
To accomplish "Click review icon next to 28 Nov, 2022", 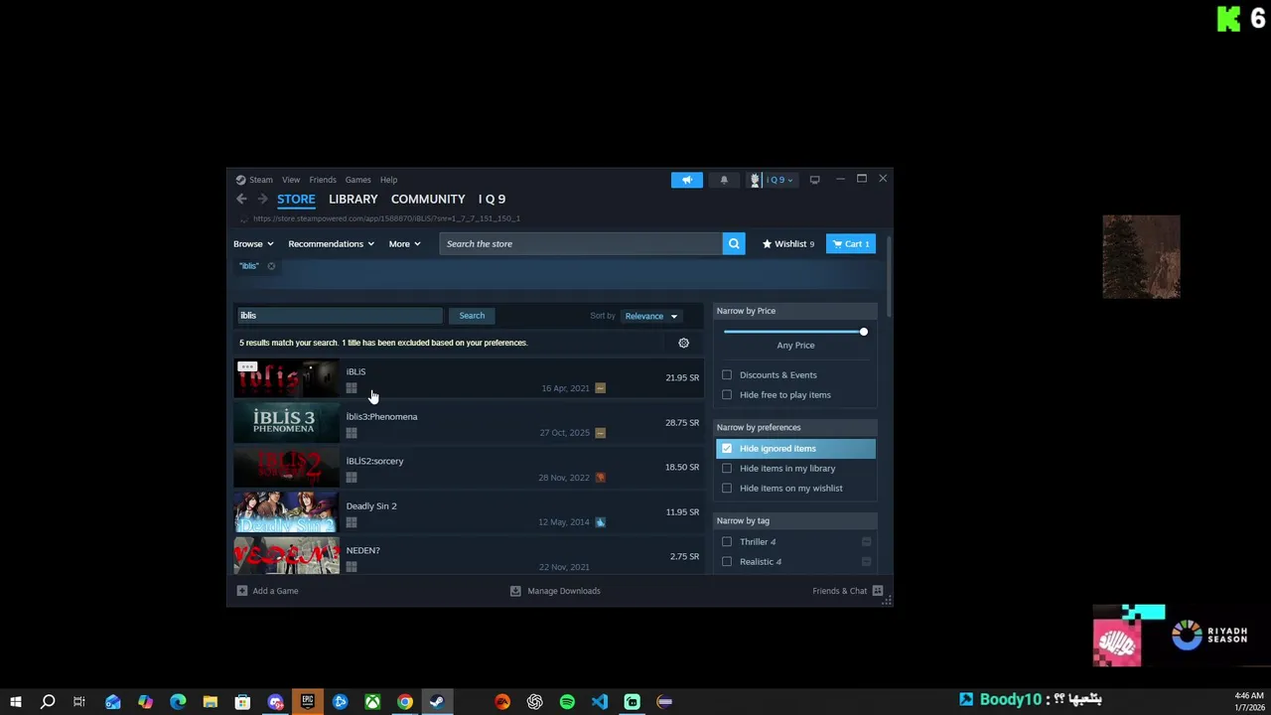I will 600,478.
